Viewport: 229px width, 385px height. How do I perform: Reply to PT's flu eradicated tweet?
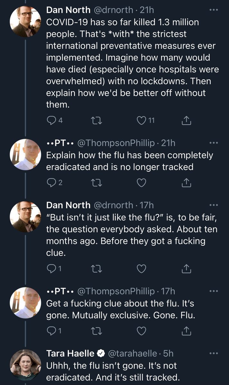(x=51, y=183)
